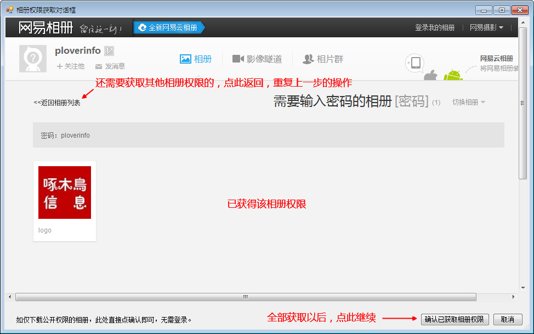Click the cloud icon in 全新网易云相册 banner
534x334 pixels.
point(142,27)
